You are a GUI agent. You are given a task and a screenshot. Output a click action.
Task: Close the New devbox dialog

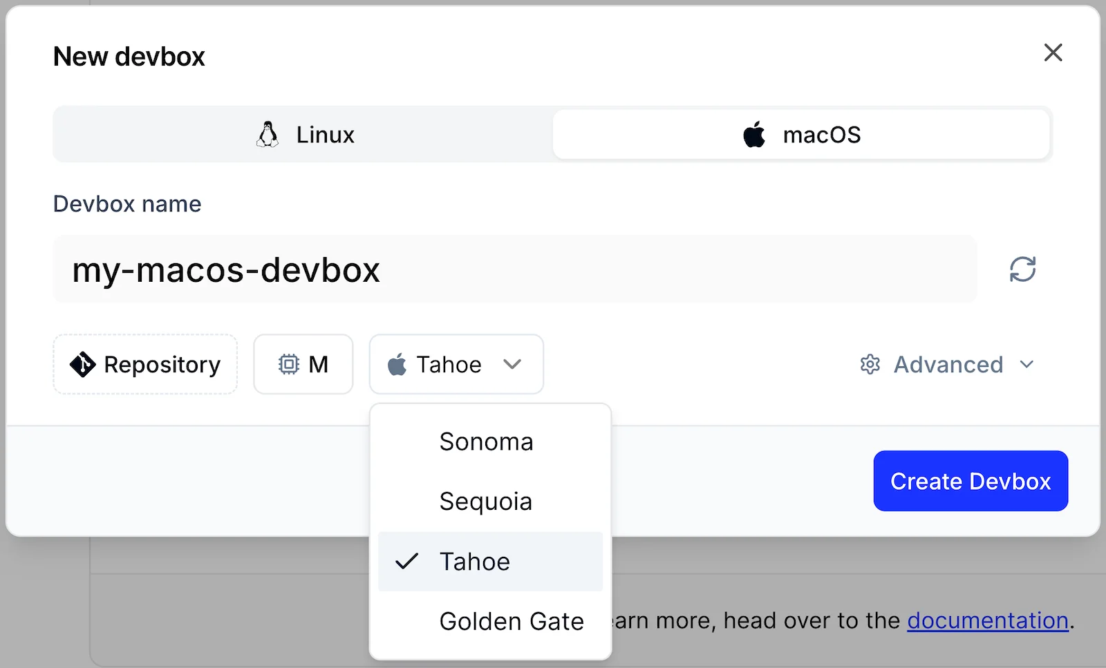tap(1053, 53)
